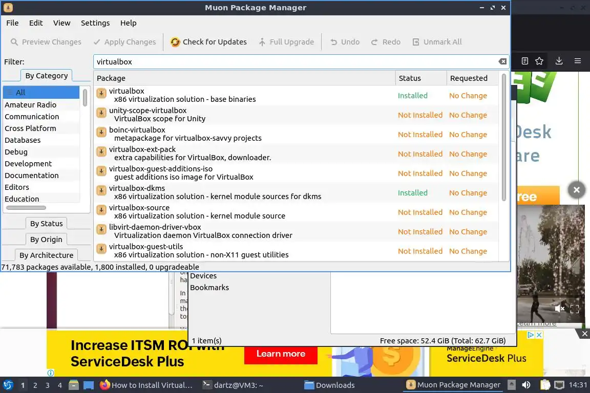Select the All category
This screenshot has height=393, width=590.
coord(41,92)
